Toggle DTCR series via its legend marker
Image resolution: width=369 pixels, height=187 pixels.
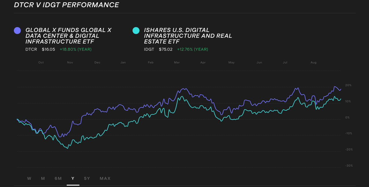(17, 30)
